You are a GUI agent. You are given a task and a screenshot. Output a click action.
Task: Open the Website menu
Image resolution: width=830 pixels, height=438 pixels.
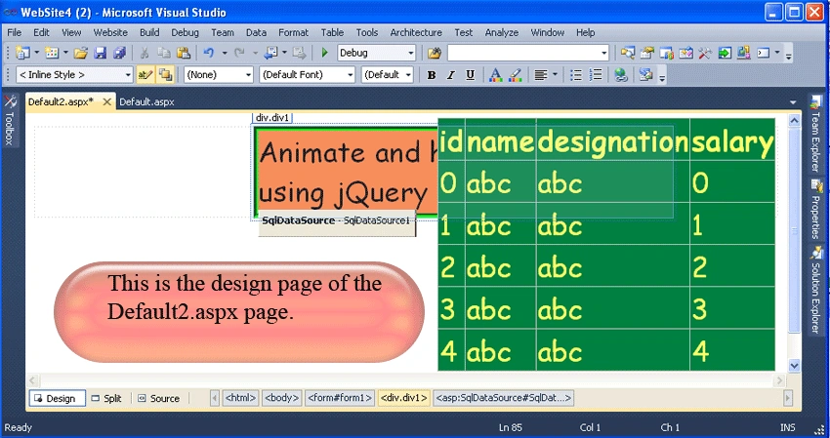(110, 32)
